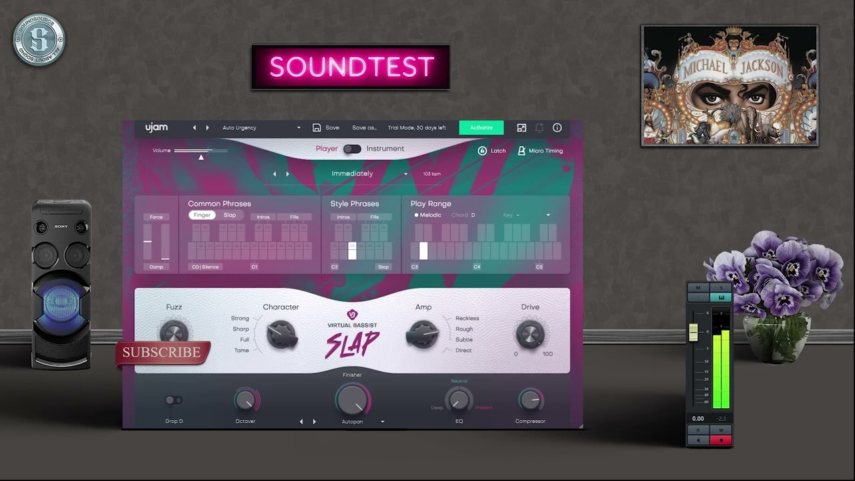Select the Chord play range option

(x=460, y=215)
